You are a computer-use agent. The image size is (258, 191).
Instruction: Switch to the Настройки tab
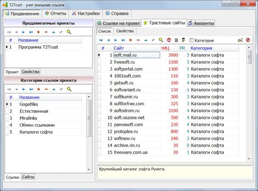pos(86,13)
